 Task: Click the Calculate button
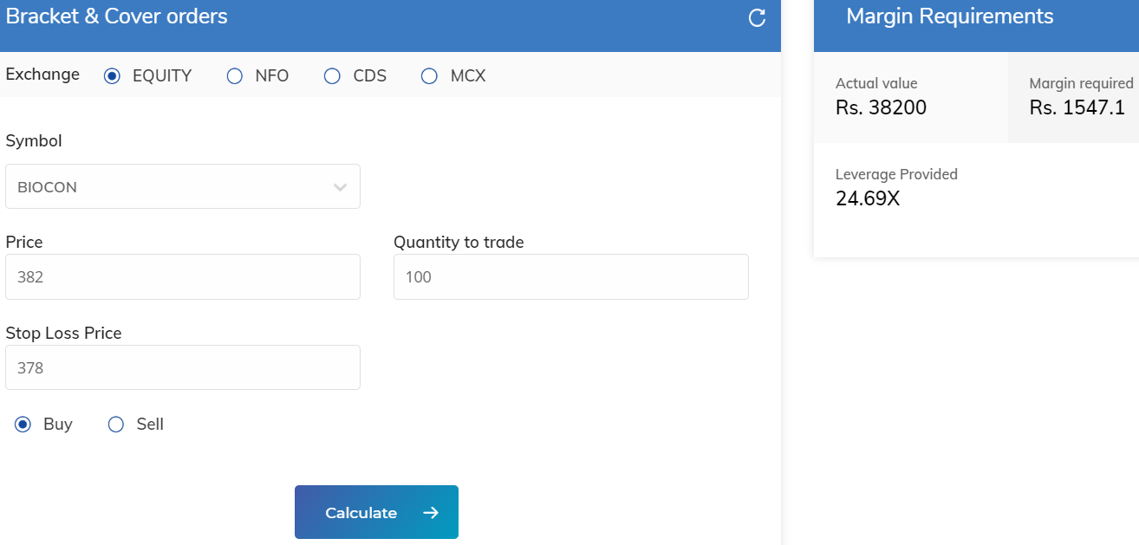click(x=376, y=512)
